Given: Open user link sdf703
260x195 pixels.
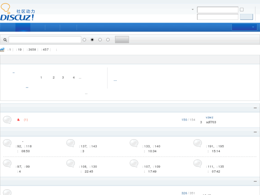Looking at the screenshot, I should pyautogui.click(x=211, y=122).
